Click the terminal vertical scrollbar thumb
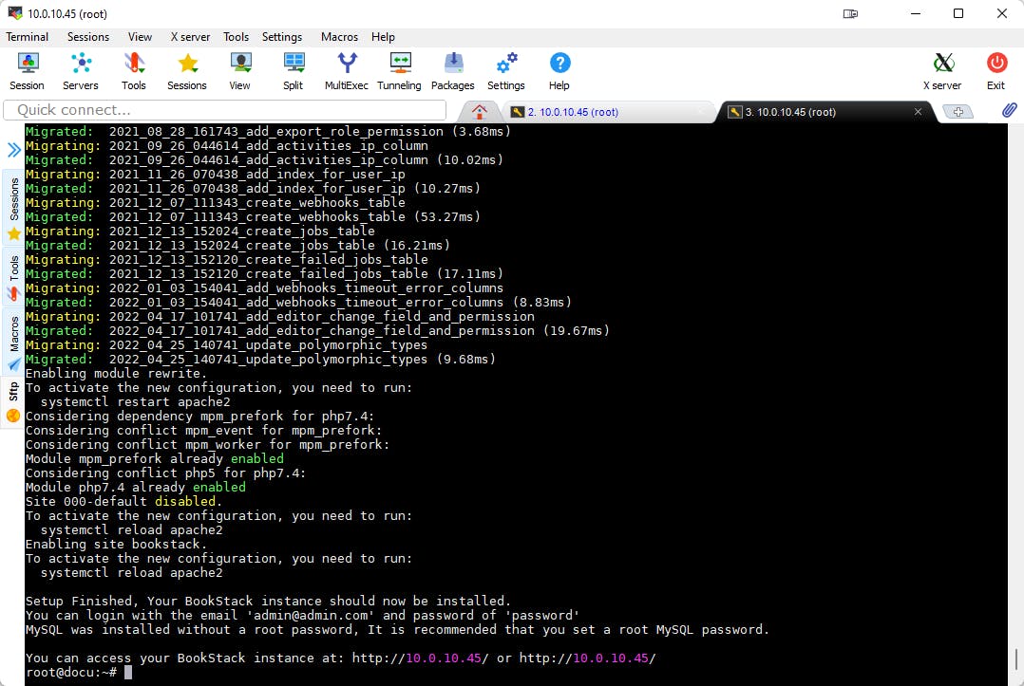 [x=1015, y=658]
